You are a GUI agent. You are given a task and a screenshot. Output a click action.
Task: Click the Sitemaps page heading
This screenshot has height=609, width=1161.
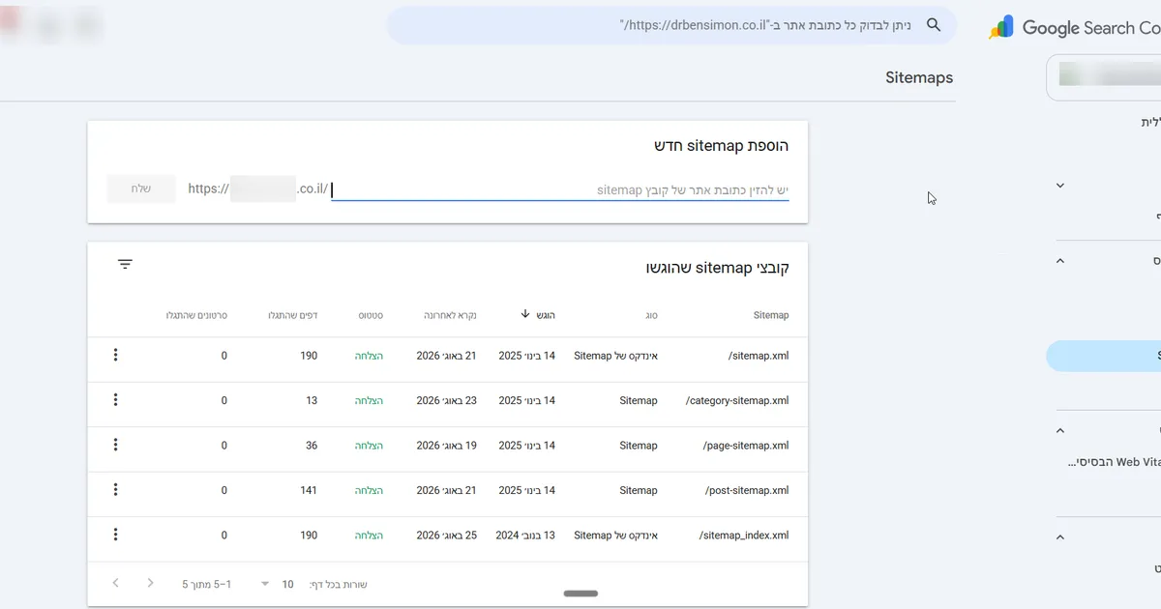(x=919, y=77)
